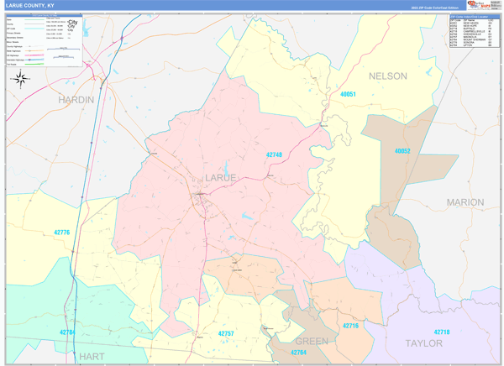Click the compass rose icon
This screenshot has height=366, width=504.
(x=21, y=79)
